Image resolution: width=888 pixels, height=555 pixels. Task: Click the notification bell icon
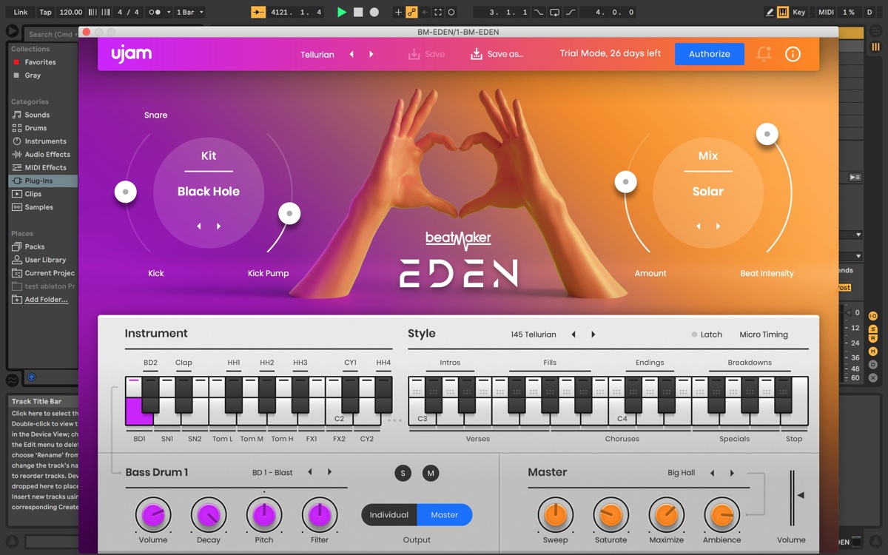click(764, 54)
